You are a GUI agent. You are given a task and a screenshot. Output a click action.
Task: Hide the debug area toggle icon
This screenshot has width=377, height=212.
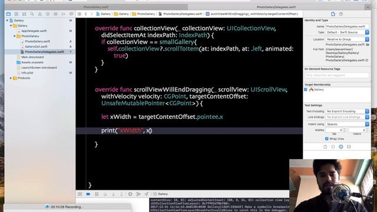(80, 194)
